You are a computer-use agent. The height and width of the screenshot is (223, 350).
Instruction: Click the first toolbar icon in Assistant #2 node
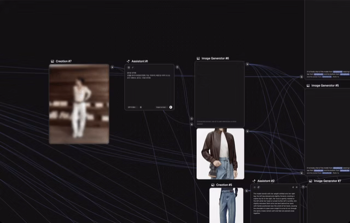[255, 187]
